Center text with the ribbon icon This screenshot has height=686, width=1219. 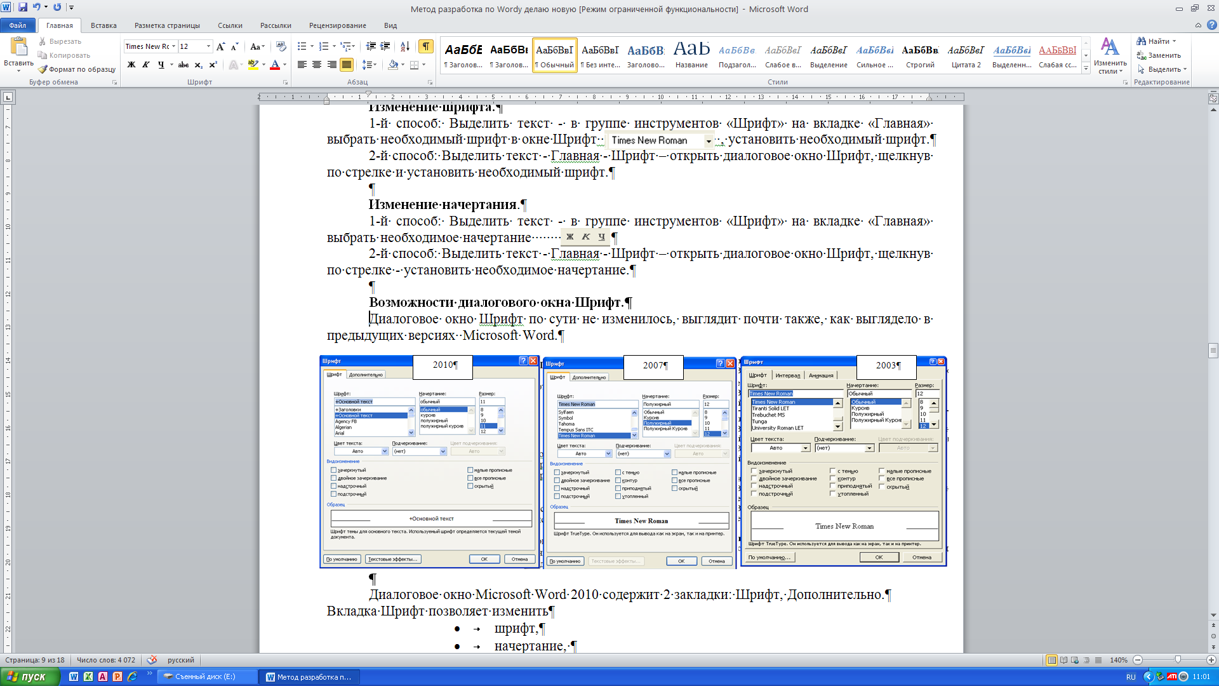tap(317, 65)
